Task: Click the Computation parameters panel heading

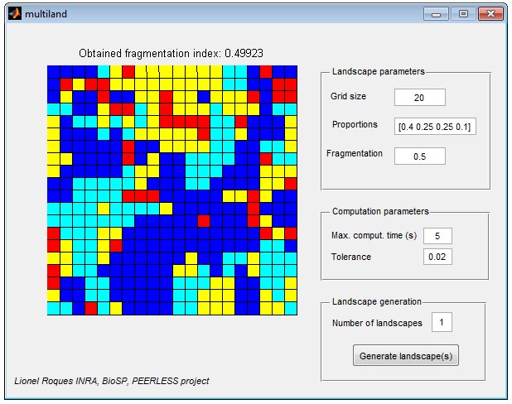Action: click(x=380, y=211)
